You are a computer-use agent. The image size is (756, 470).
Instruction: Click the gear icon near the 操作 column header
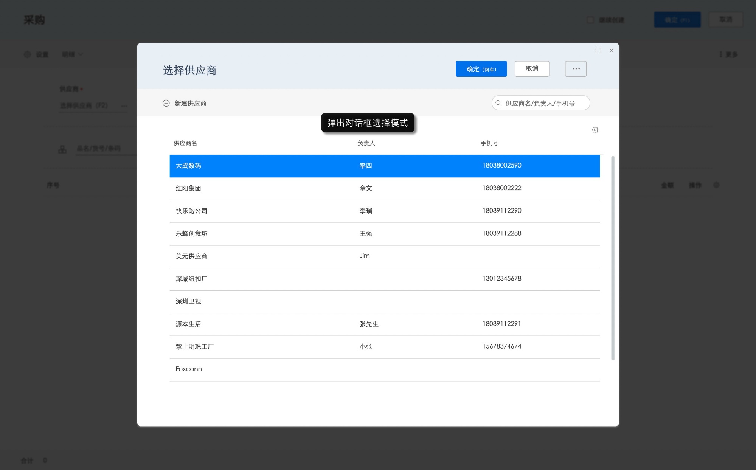pos(716,185)
